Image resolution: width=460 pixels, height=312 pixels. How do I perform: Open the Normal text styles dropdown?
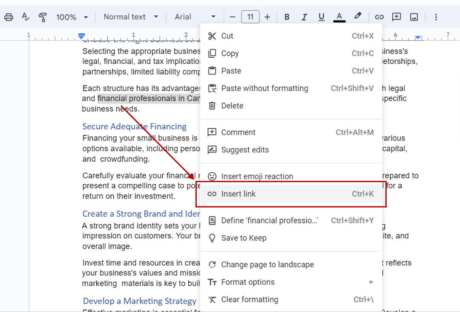[130, 17]
